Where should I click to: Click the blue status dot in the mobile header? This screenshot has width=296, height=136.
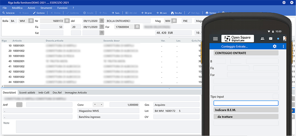(x=278, y=39)
